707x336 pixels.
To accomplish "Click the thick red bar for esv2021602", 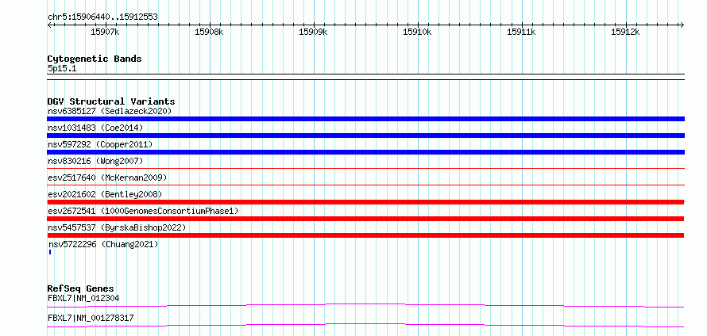I will coord(365,202).
